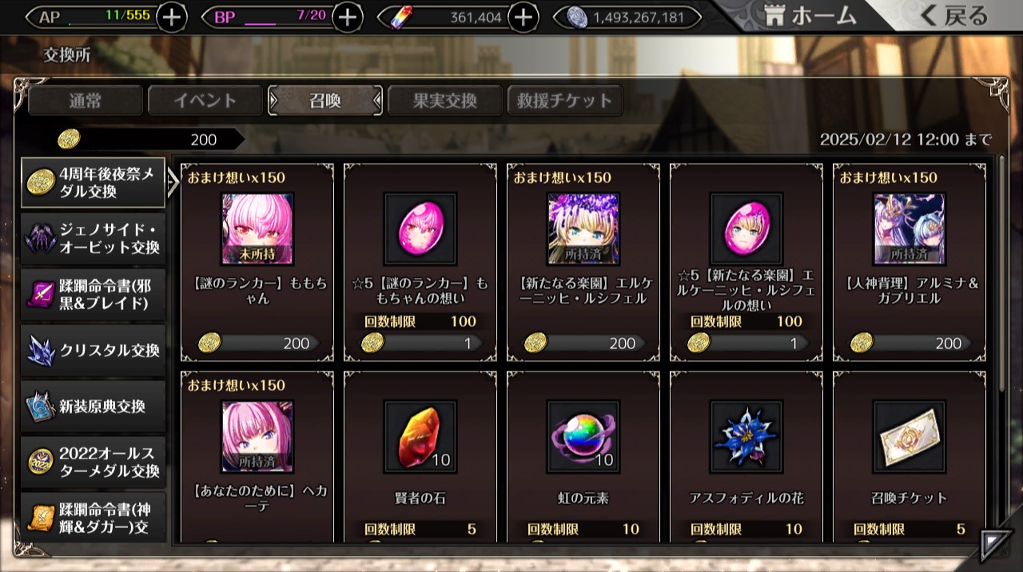
Task: Select the 果実交換 tab
Action: [444, 101]
